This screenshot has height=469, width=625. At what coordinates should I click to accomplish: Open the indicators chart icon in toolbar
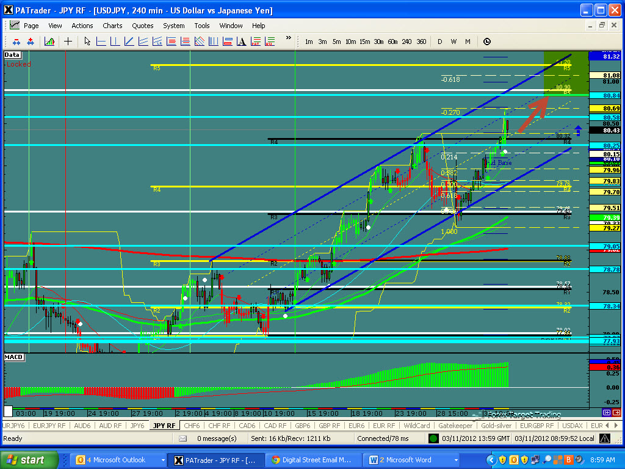tap(49, 42)
